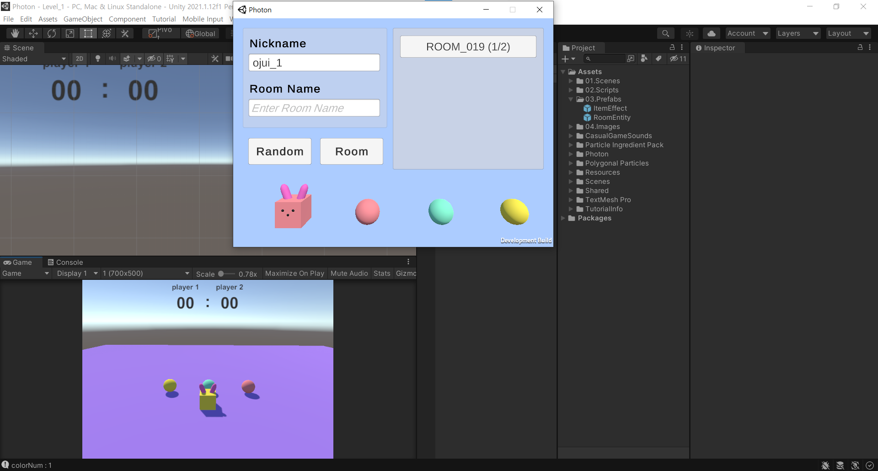Toggle scene lighting bulb
Screen dimensions: 878x471
click(x=97, y=59)
